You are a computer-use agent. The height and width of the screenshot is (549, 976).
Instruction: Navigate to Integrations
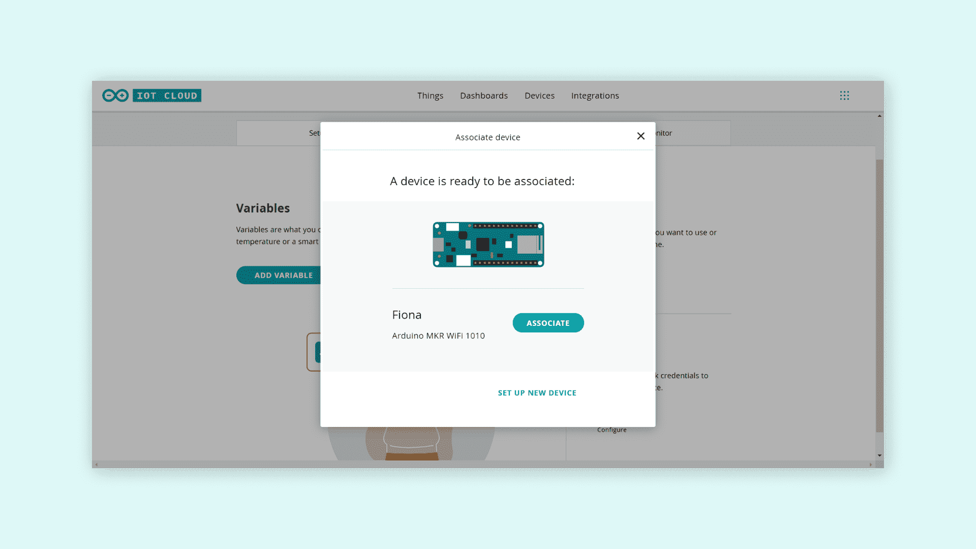click(595, 96)
